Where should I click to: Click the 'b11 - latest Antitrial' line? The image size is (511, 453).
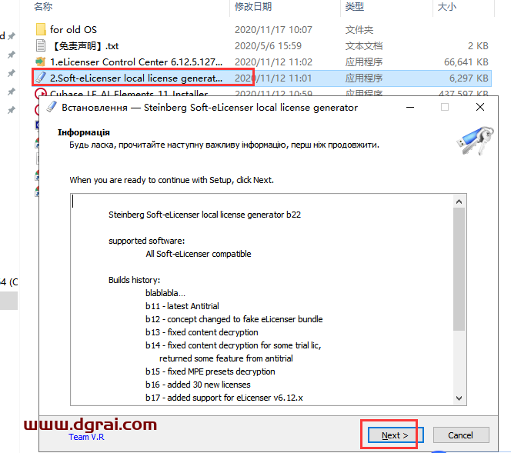tap(182, 306)
